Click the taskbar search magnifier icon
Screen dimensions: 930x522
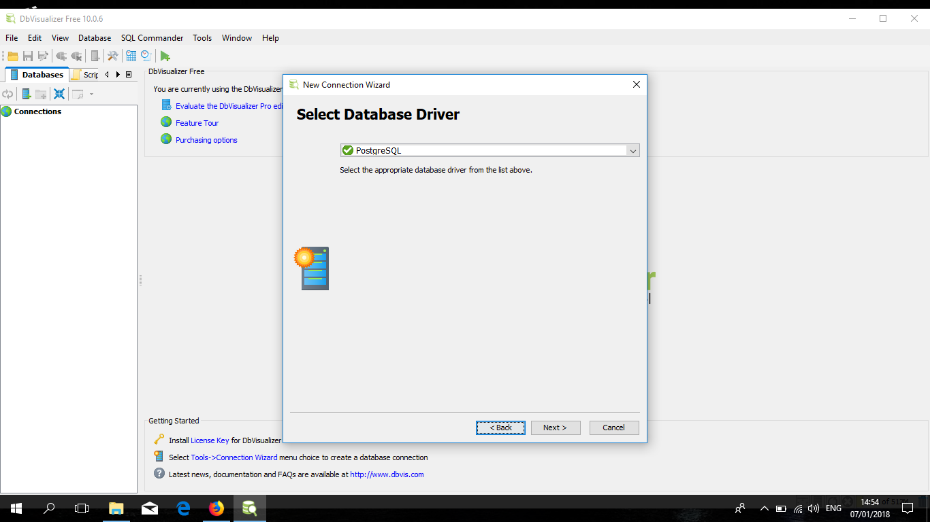pos(49,508)
